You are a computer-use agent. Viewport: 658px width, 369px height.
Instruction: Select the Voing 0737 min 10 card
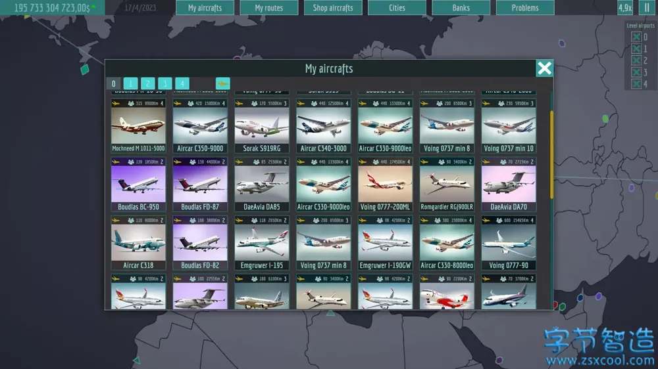(x=509, y=125)
